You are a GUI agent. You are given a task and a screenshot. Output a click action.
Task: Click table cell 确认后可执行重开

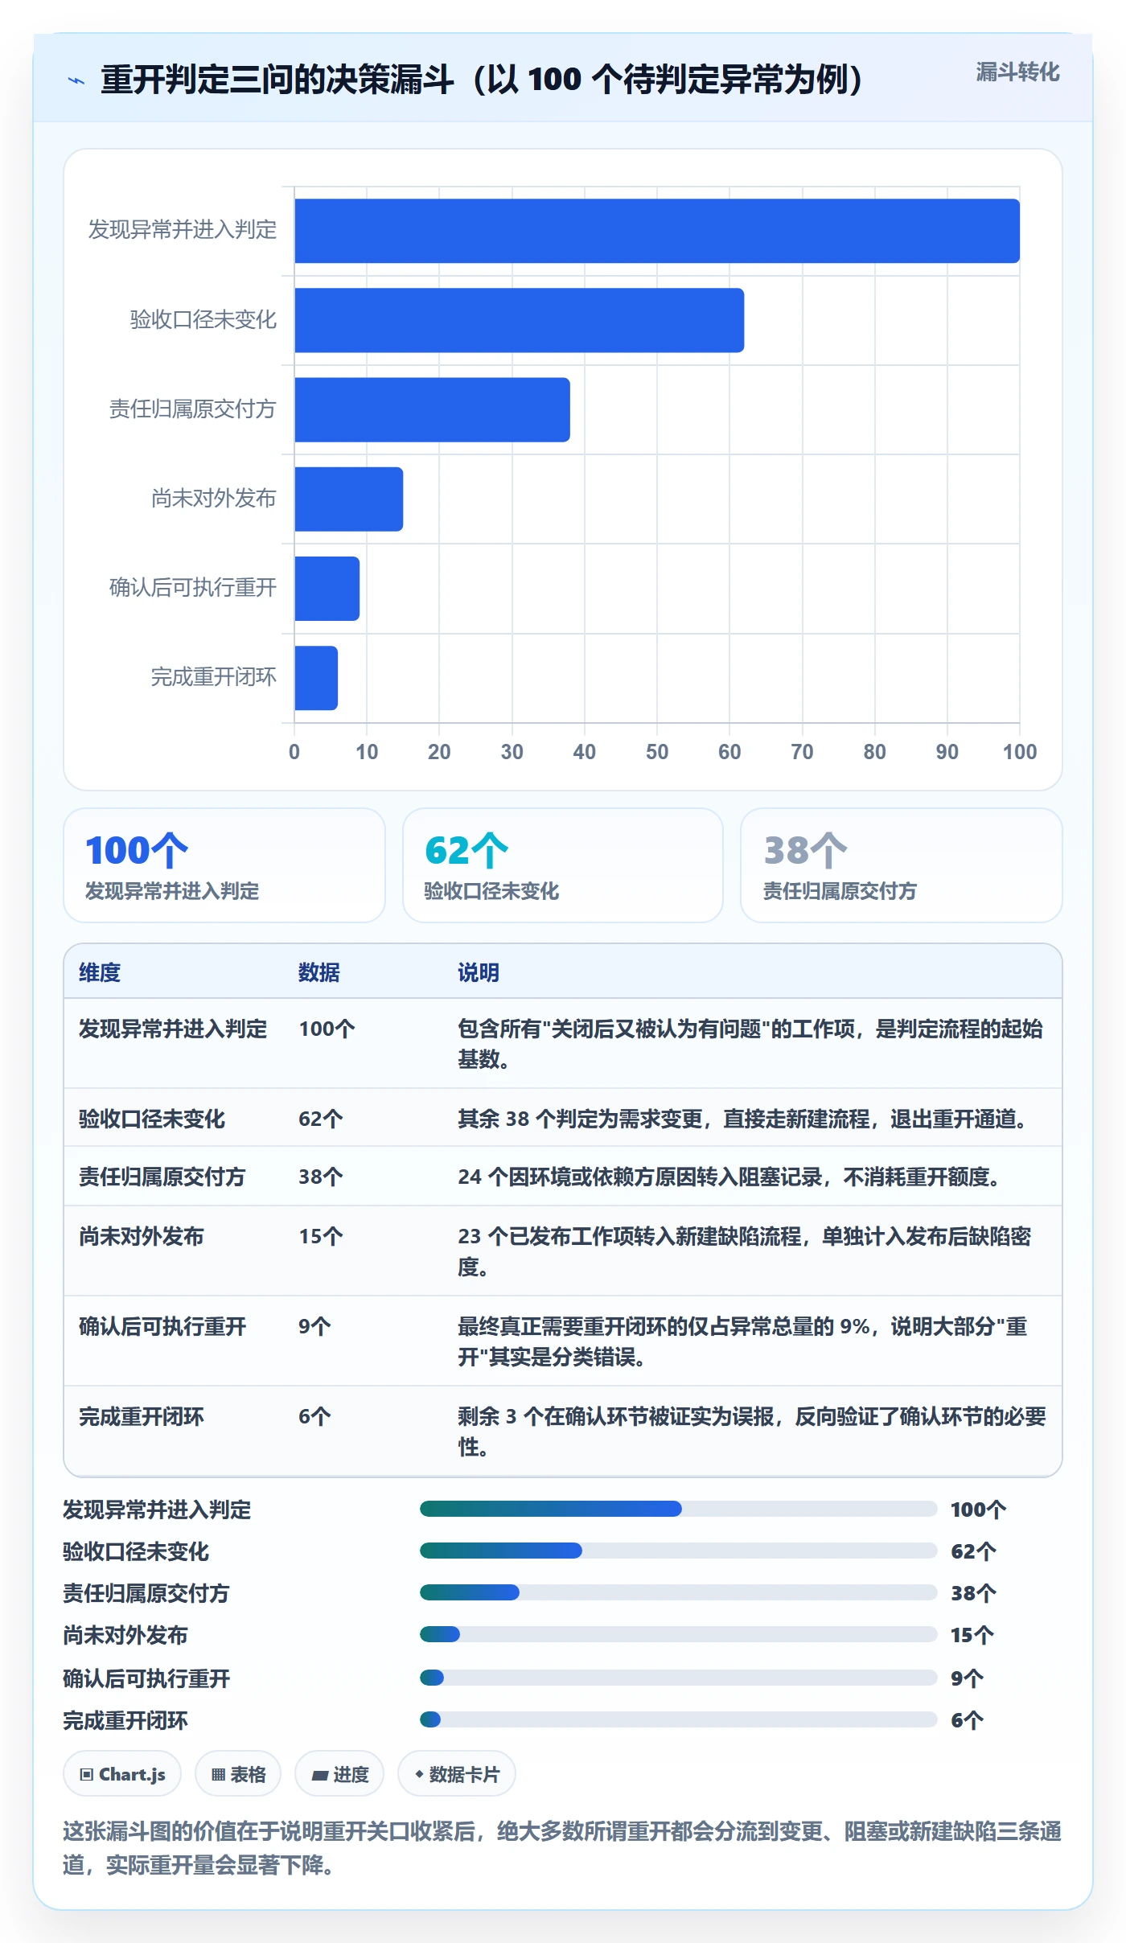(x=162, y=1326)
